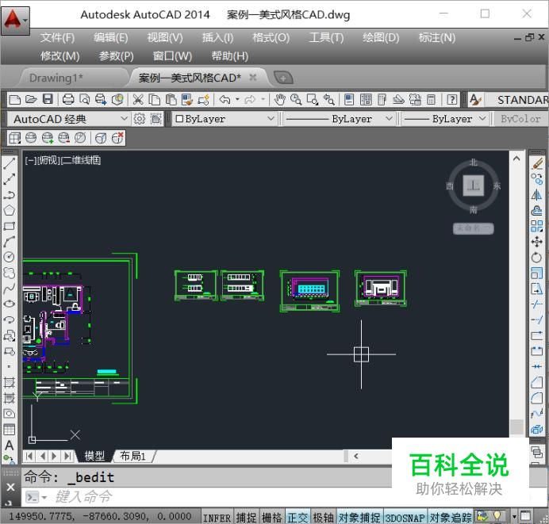
Task: Select the Rectangle draw tool
Action: [x=9, y=226]
